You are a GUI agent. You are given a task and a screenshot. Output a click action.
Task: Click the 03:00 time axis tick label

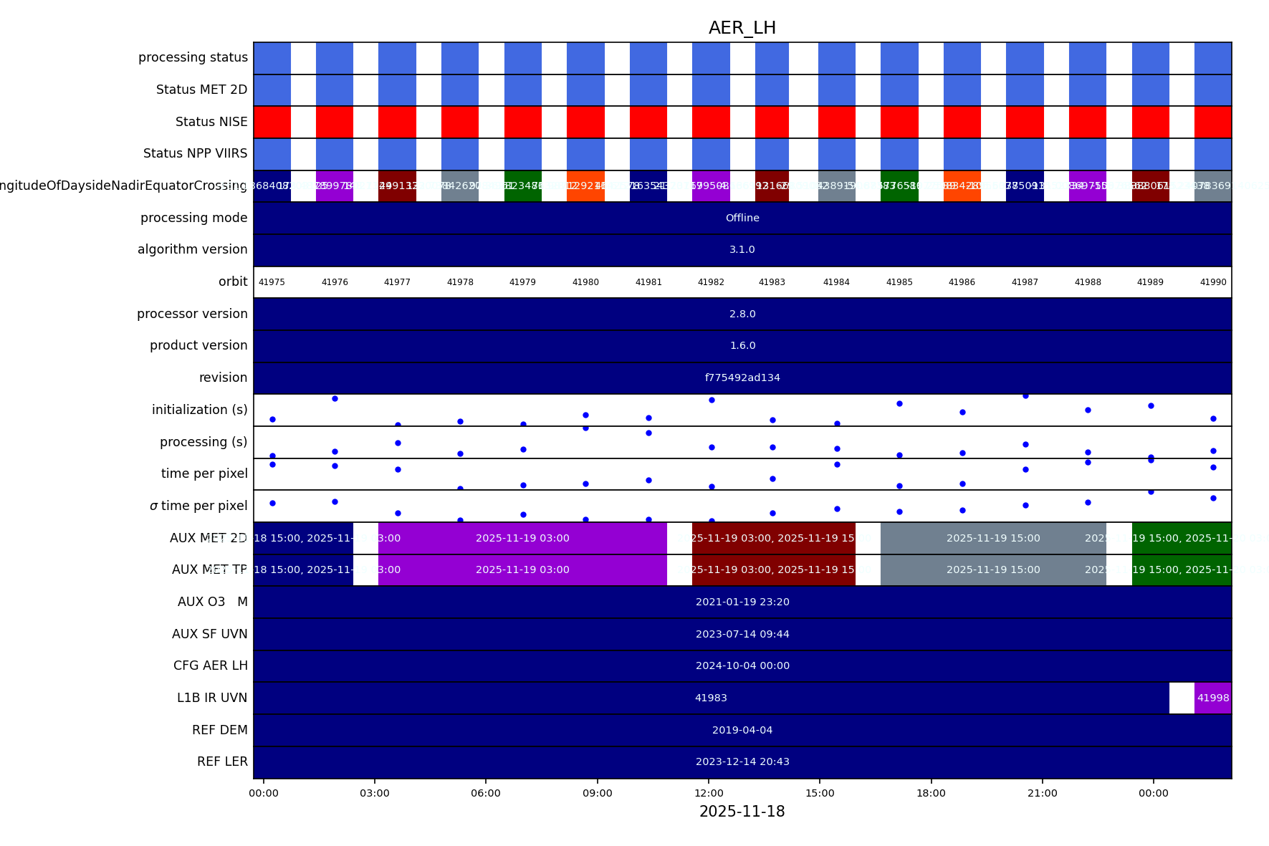click(x=375, y=793)
